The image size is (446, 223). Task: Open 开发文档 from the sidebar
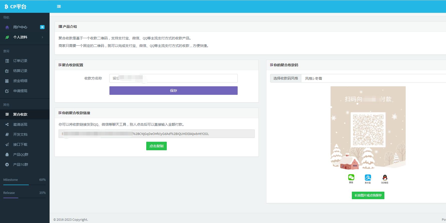pos(20,134)
